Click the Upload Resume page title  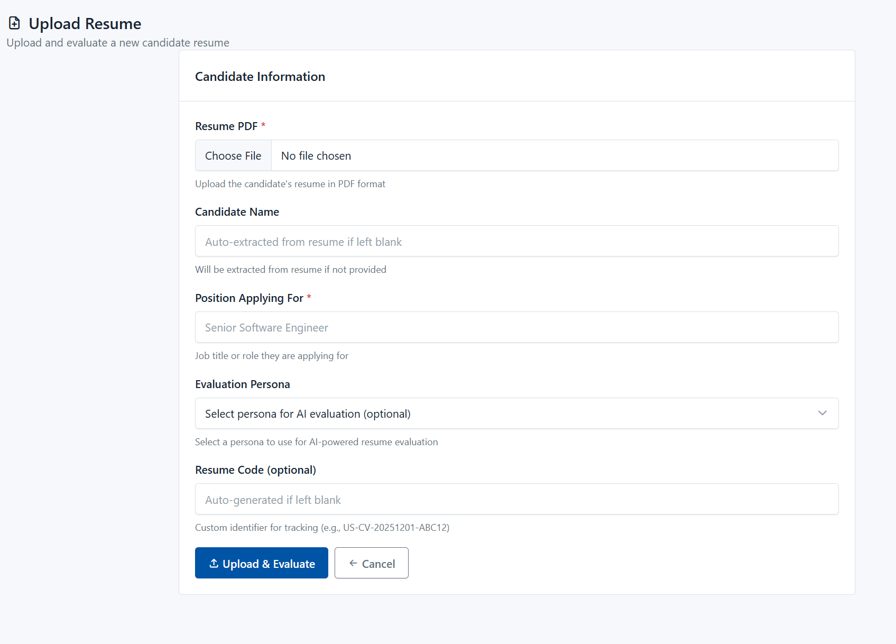pos(85,24)
